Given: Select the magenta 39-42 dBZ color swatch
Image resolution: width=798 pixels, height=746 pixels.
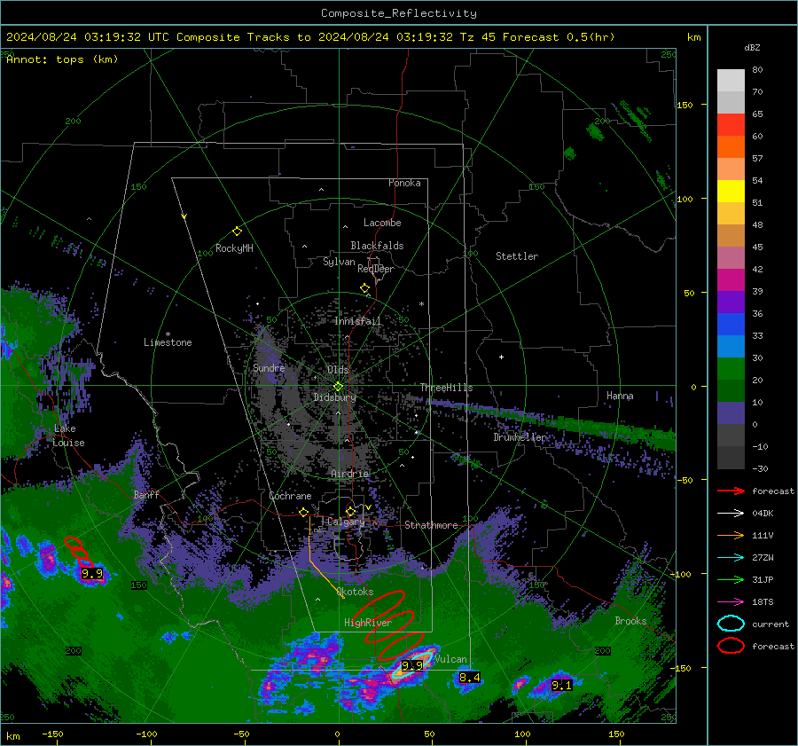Looking at the screenshot, I should pyautogui.click(x=731, y=280).
